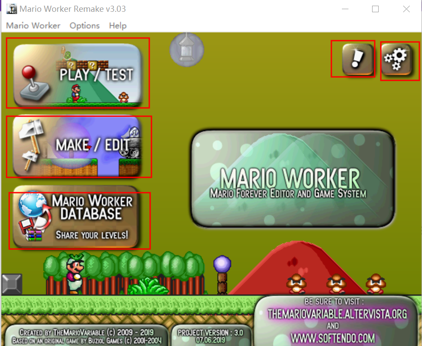Visit themariovariable.altervista.org link
Image resolution: width=422 pixels, height=346 pixels.
click(337, 314)
